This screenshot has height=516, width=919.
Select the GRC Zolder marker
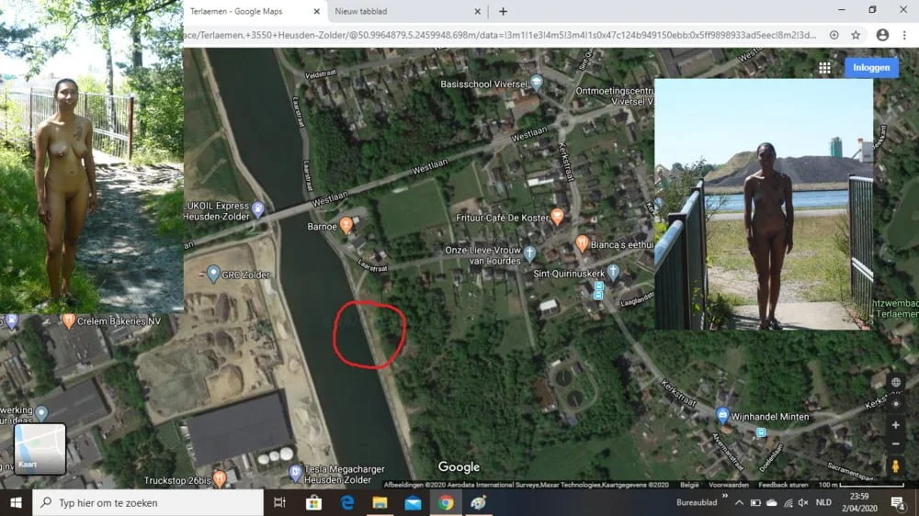tap(213, 274)
